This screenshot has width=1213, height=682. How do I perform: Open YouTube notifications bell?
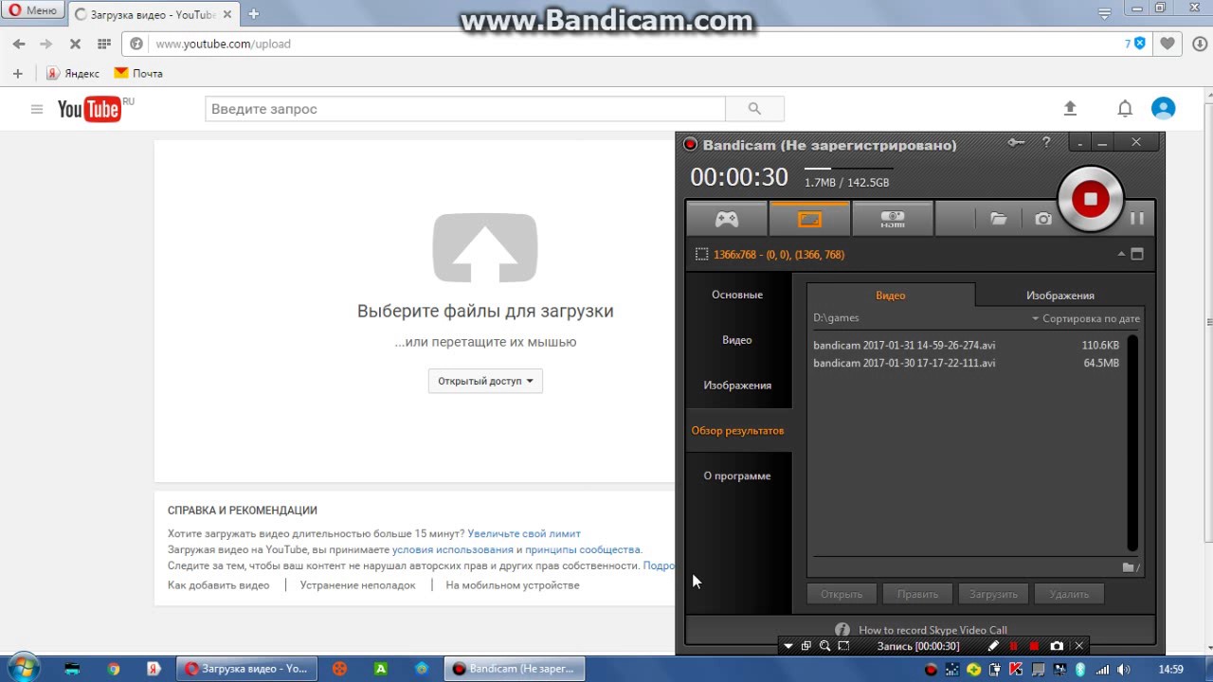tap(1125, 109)
